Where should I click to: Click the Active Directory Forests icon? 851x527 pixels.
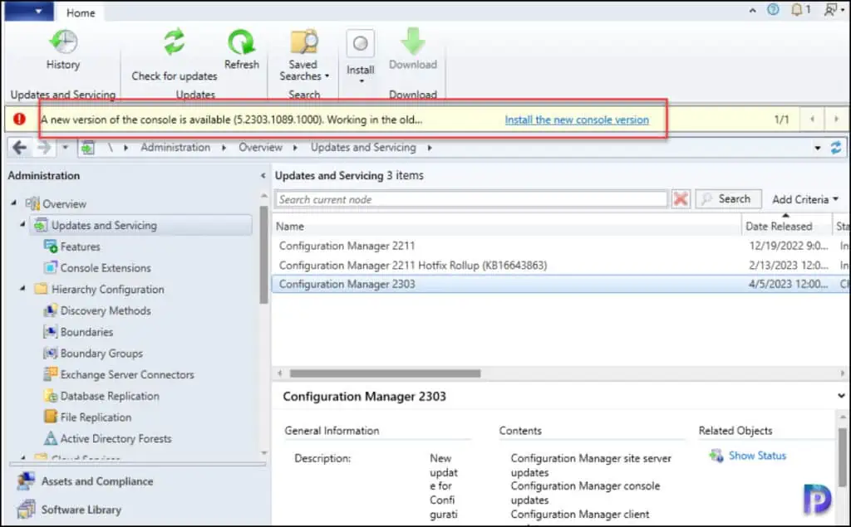pos(51,438)
